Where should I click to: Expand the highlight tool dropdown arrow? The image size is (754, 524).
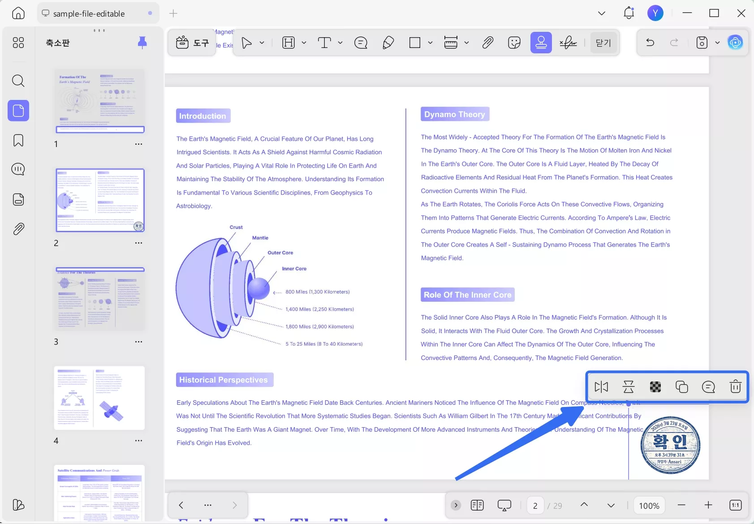point(304,43)
